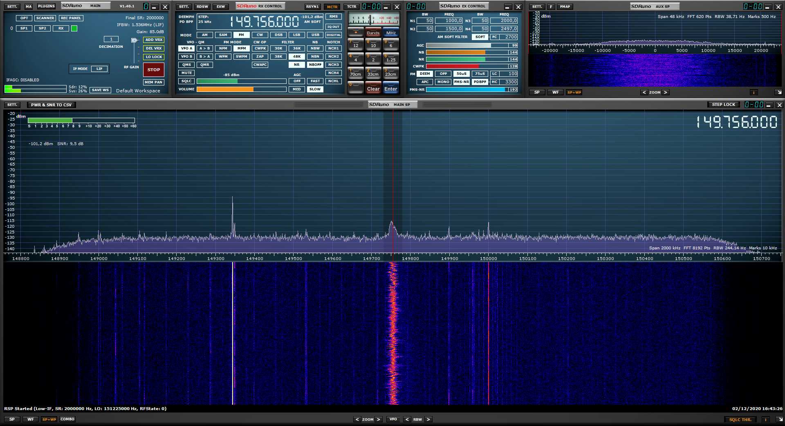Viewport: 785px width, 426px height.
Task: Toggle AFC in EX Control
Action: 425,82
